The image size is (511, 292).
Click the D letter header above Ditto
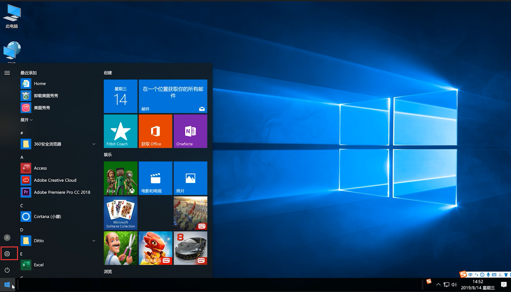(x=22, y=230)
